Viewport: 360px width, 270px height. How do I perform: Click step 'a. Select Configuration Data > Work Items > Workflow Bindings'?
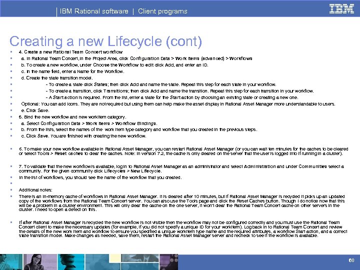(89, 123)
